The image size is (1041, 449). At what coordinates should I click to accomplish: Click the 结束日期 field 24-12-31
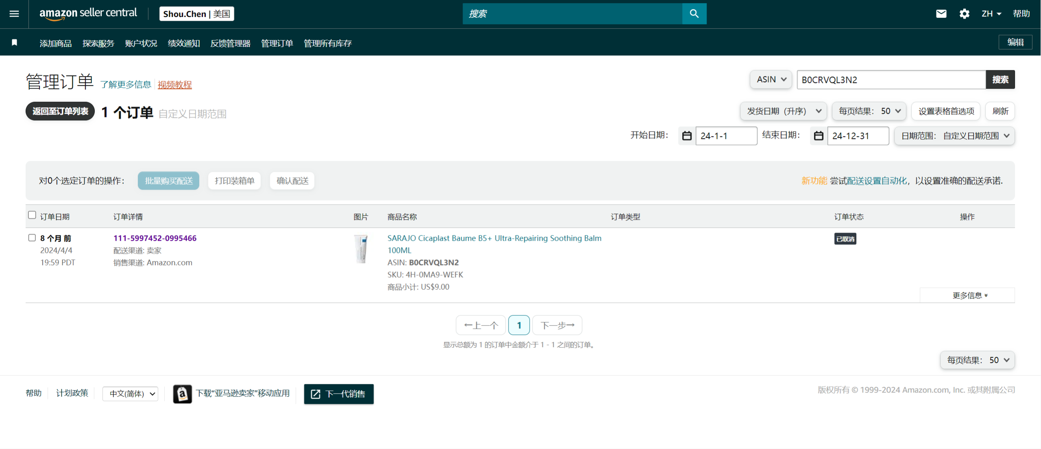coord(858,136)
